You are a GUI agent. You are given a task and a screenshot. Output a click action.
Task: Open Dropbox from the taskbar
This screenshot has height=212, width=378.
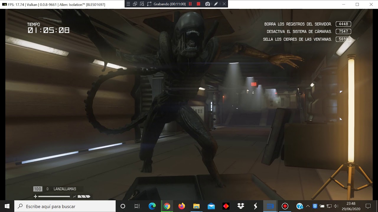pyautogui.click(x=241, y=206)
